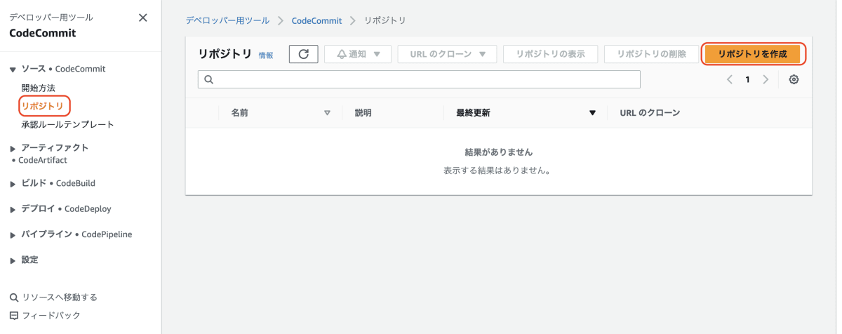Sort by the 名前 column arrow
The height and width of the screenshot is (334, 842).
pyautogui.click(x=327, y=113)
